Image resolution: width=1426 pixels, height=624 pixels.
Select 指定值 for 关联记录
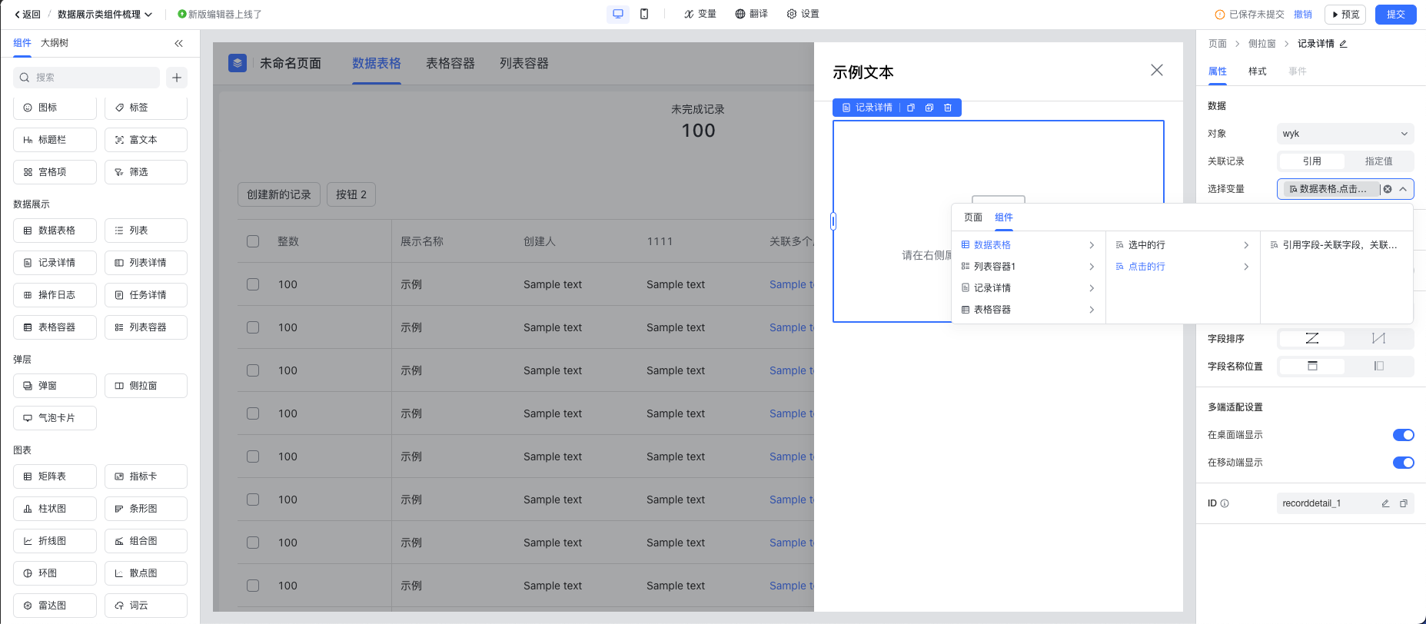[x=1379, y=161]
